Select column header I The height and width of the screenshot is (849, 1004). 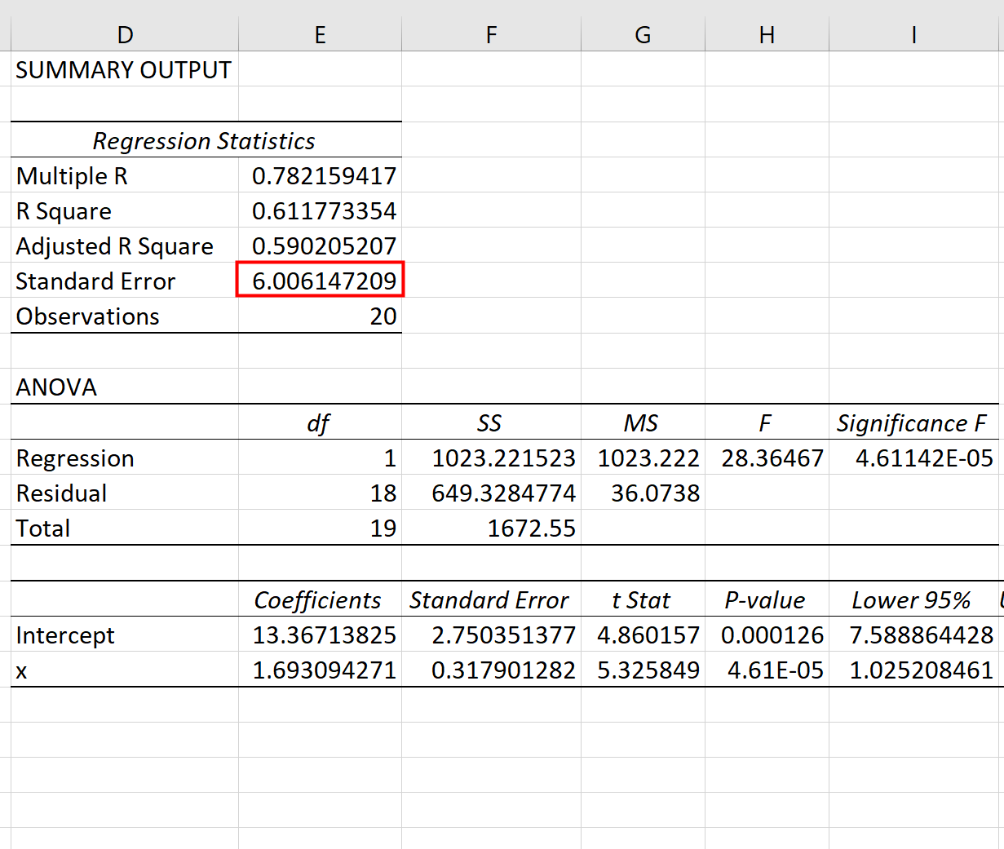[x=913, y=34]
